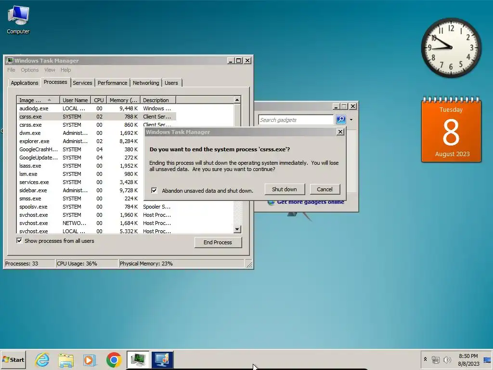This screenshot has width=493, height=370.
Task: Switch to the Performance tab
Action: tap(112, 83)
